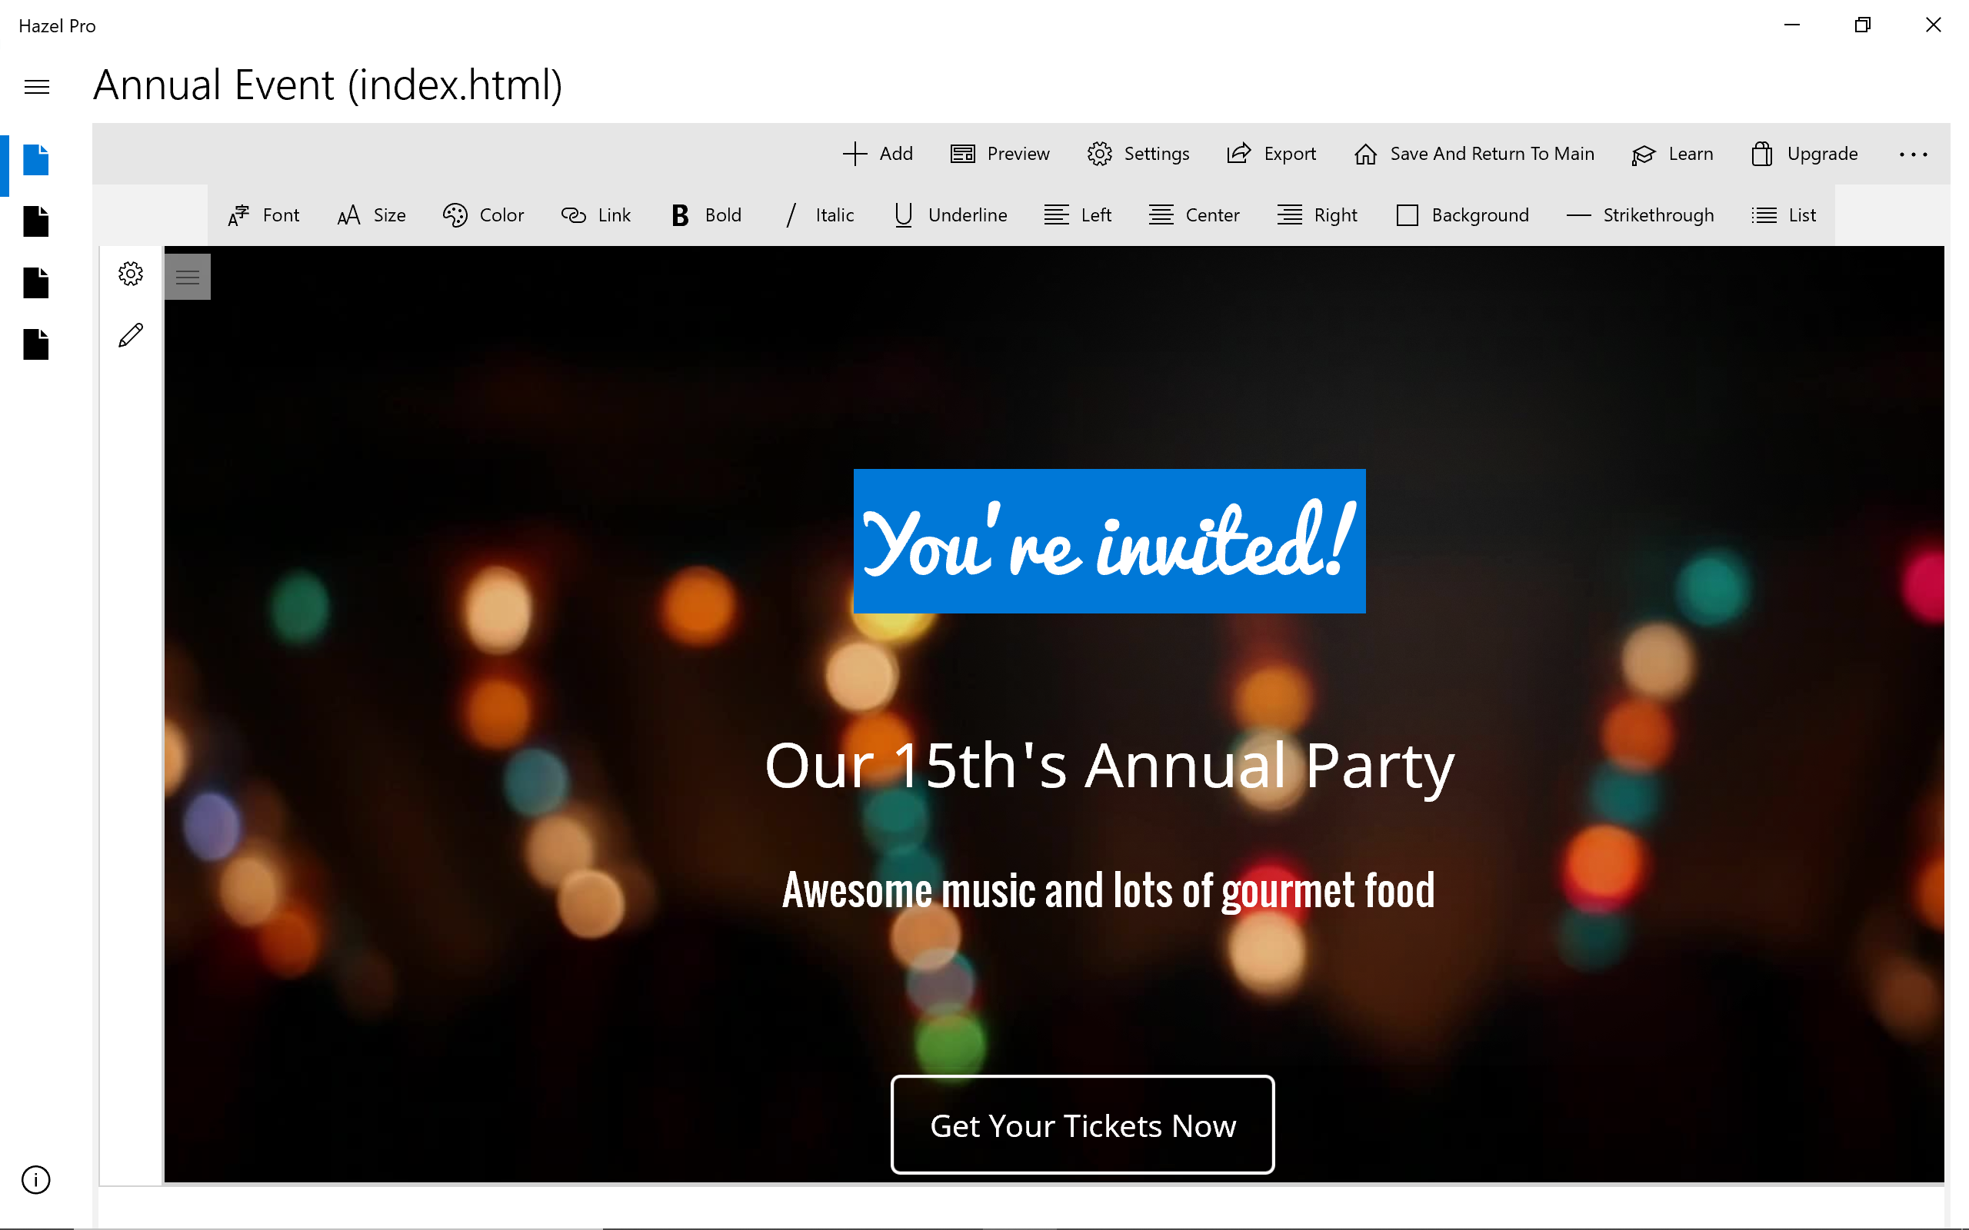This screenshot has height=1230, width=1969.
Task: Click the Annual Event (index.html) title
Action: click(x=327, y=85)
